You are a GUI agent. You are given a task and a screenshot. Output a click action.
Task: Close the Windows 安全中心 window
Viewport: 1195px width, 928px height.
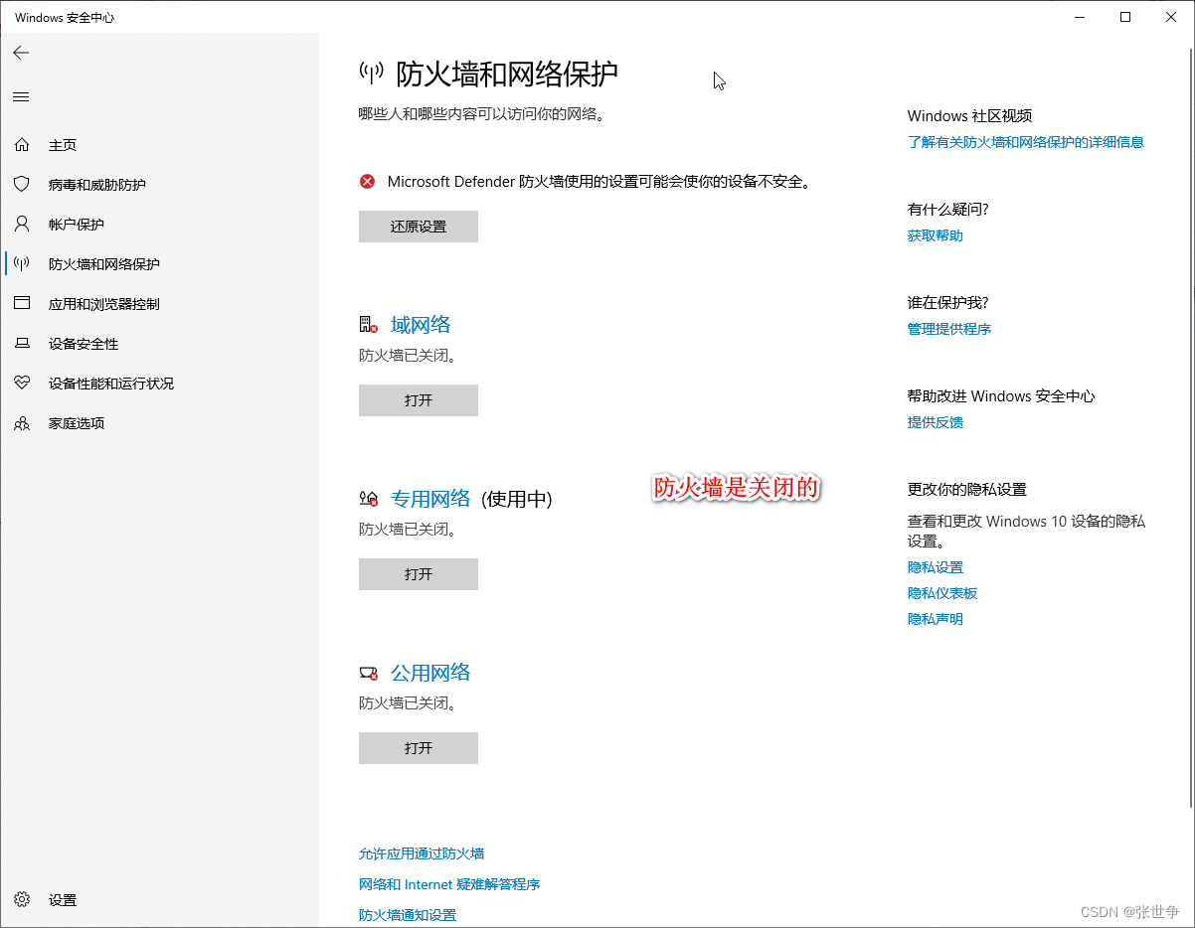click(1171, 17)
